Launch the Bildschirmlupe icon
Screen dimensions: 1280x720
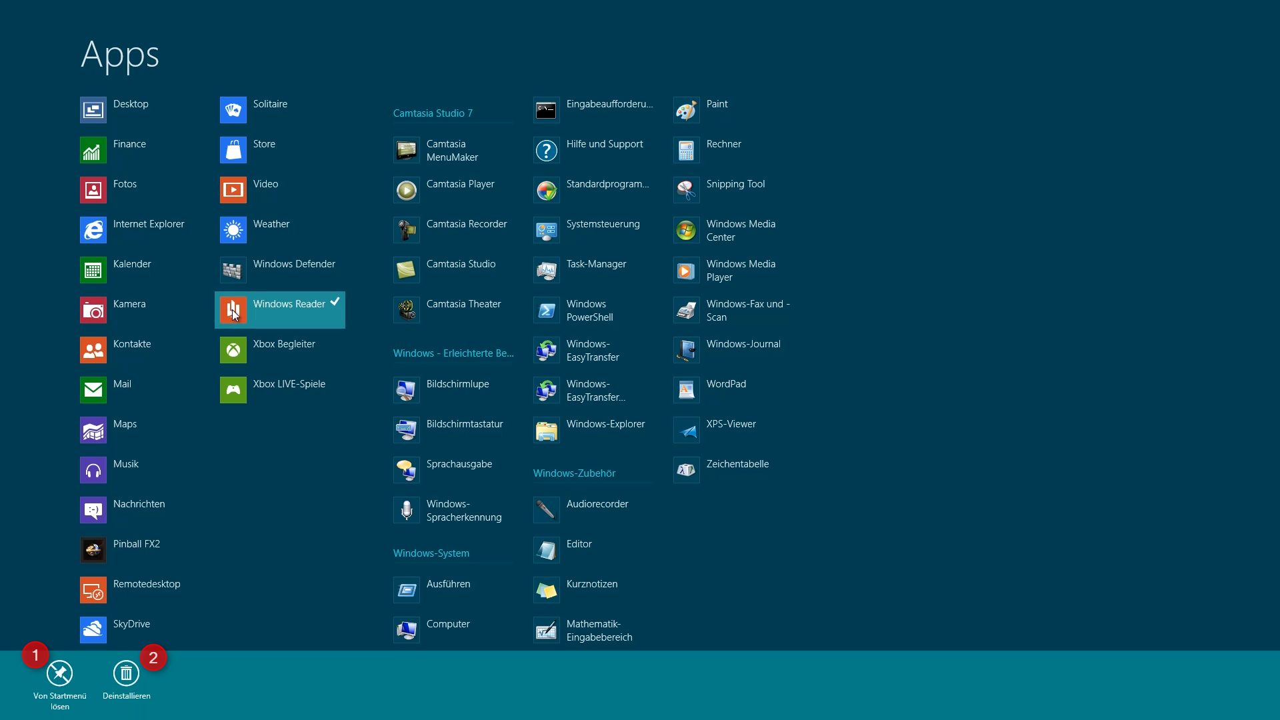click(x=407, y=390)
